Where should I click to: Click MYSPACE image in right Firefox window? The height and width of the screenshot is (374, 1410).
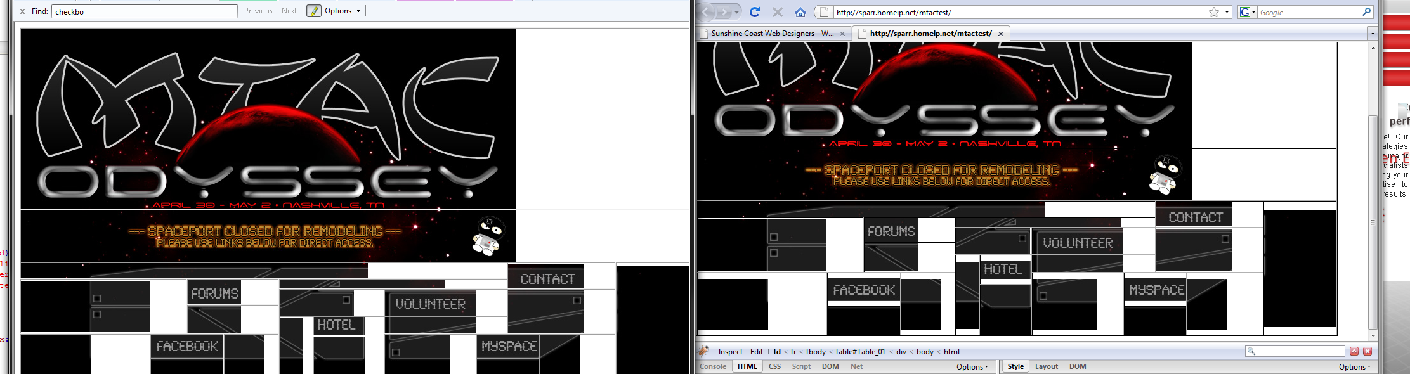click(x=1155, y=289)
